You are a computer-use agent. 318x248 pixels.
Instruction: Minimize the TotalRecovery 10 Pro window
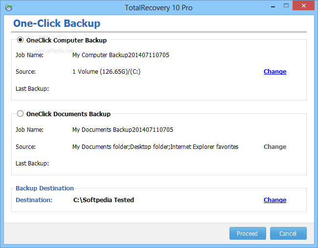[273, 7]
